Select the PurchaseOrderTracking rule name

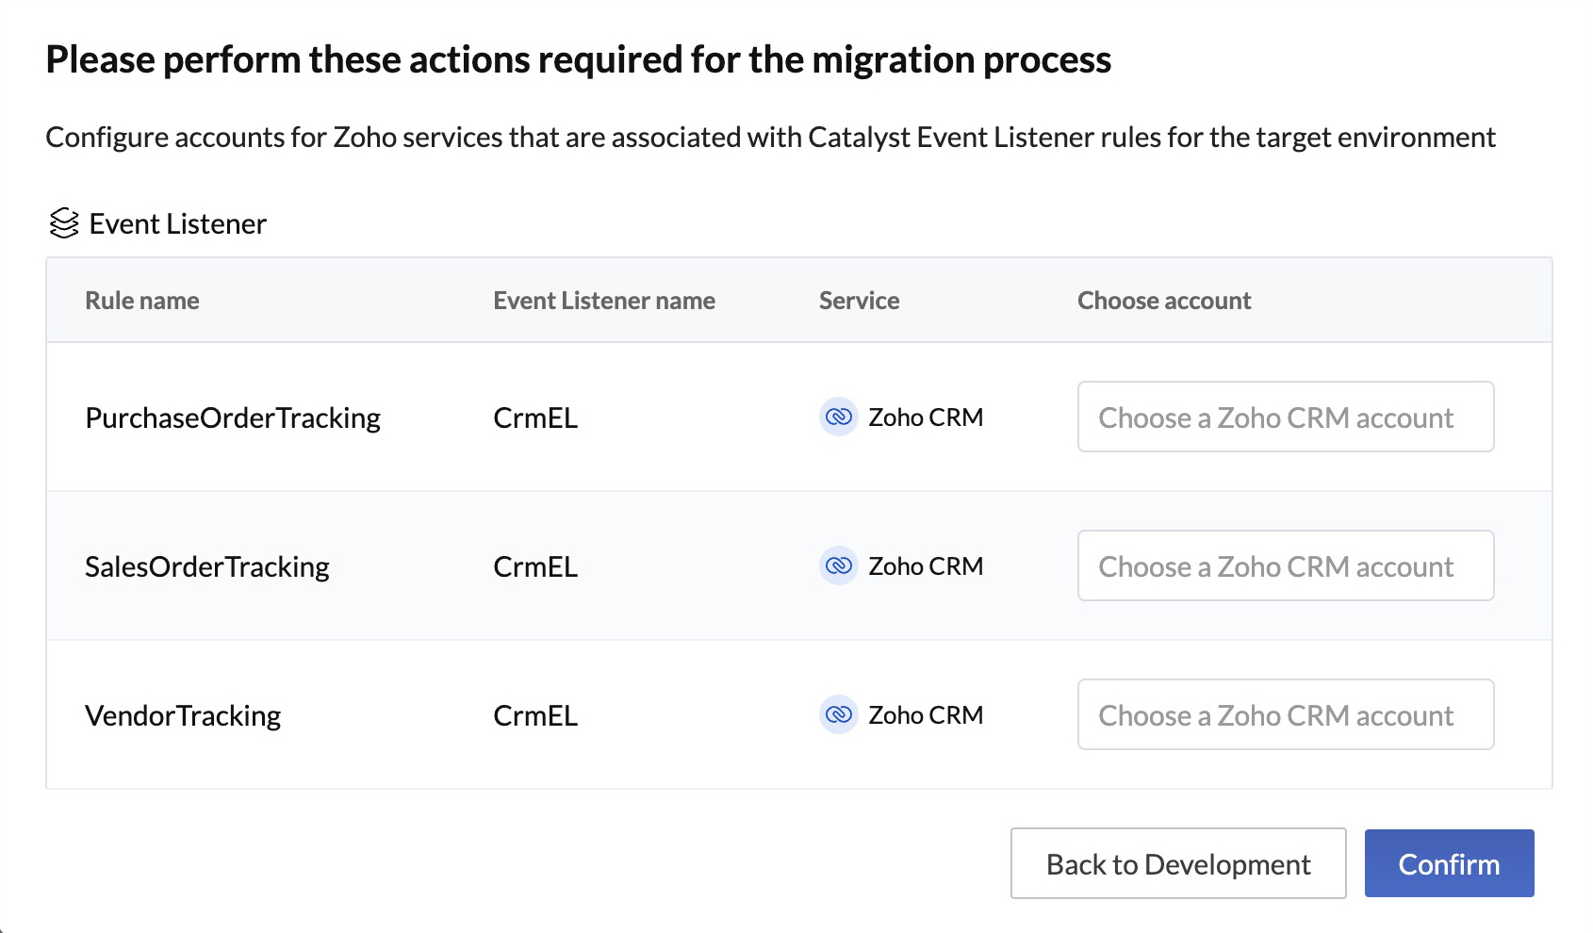point(233,417)
